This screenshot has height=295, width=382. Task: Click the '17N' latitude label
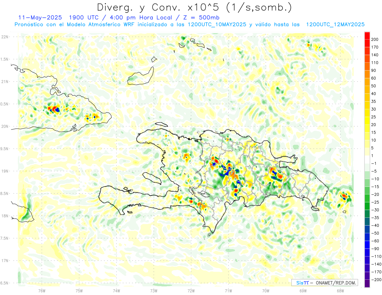coord(5,261)
